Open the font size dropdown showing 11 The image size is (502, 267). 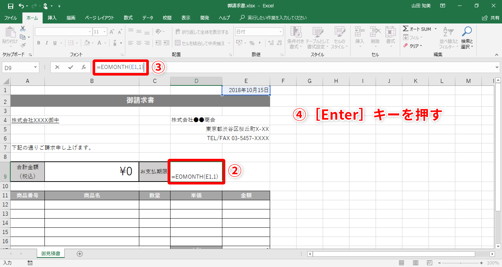(105, 32)
